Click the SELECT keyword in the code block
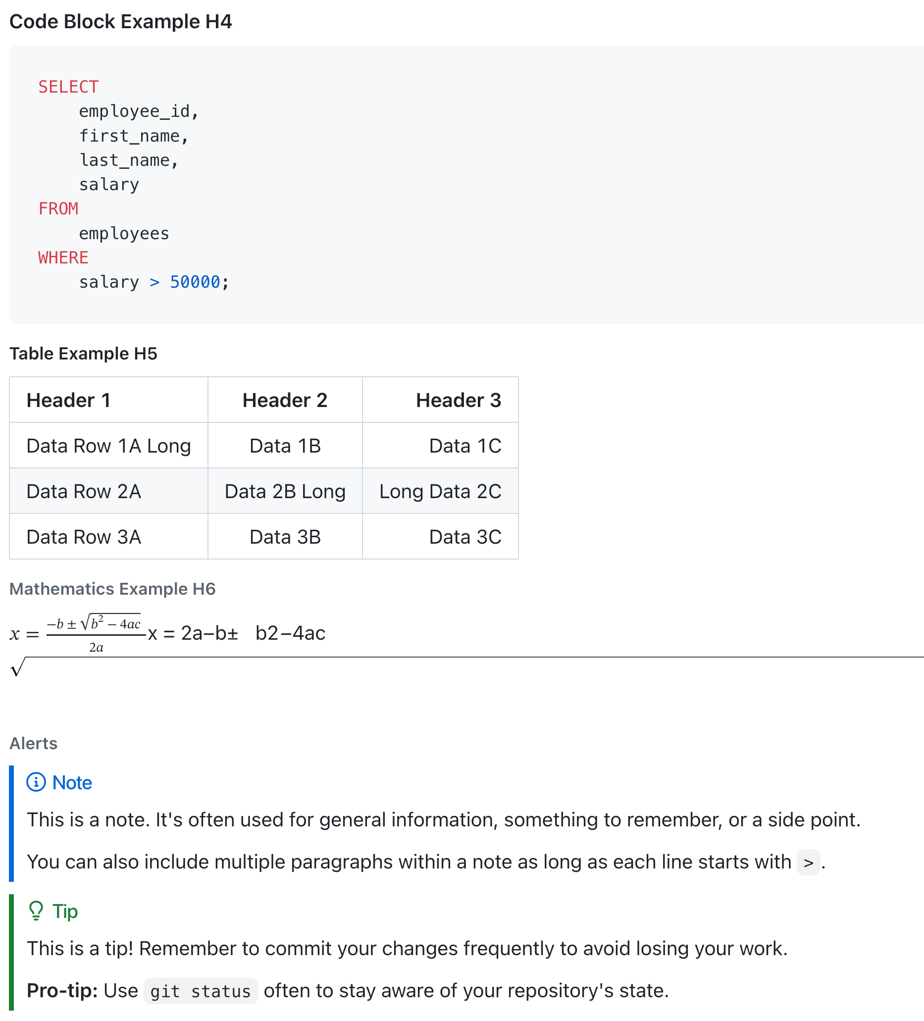This screenshot has width=924, height=1021. click(68, 87)
